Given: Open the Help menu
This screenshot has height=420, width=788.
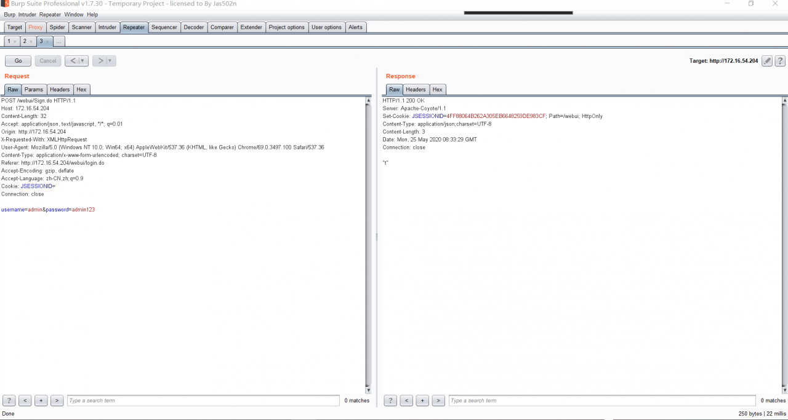Looking at the screenshot, I should 92,15.
